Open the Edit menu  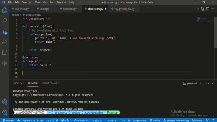[17, 2]
